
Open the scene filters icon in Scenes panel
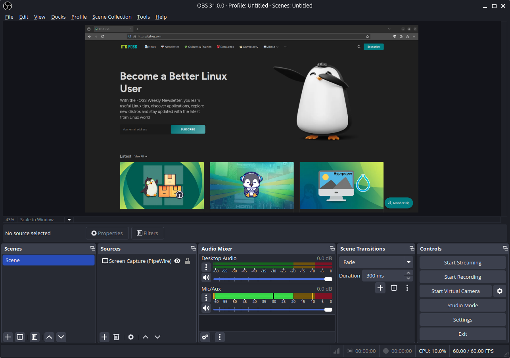click(x=34, y=337)
